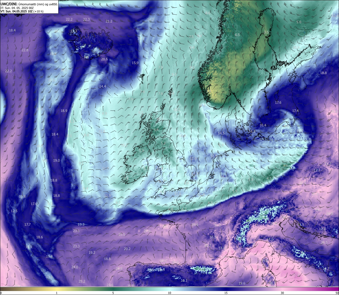Click the 20.6 value near Iceland
The width and height of the screenshot is (339, 295).
click(104, 59)
